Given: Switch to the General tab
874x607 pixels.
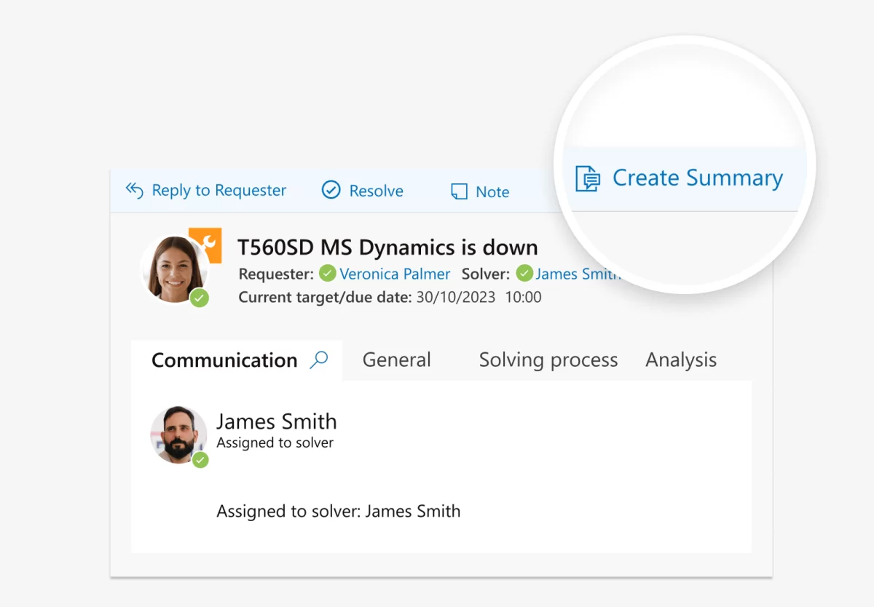Looking at the screenshot, I should pos(396,360).
